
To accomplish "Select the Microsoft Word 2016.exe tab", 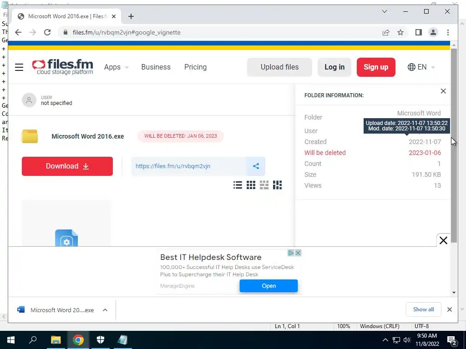I will 66,16.
